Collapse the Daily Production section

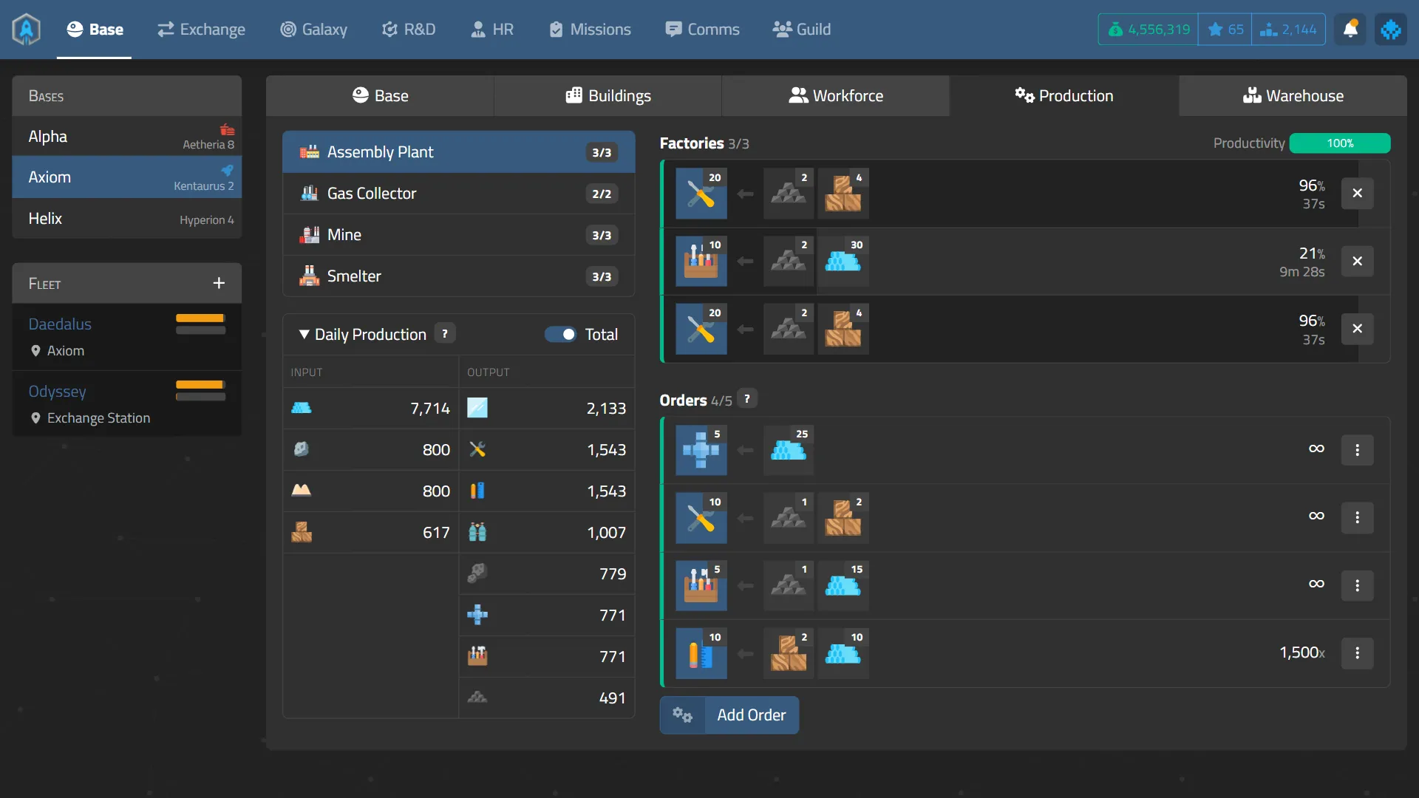[304, 335]
